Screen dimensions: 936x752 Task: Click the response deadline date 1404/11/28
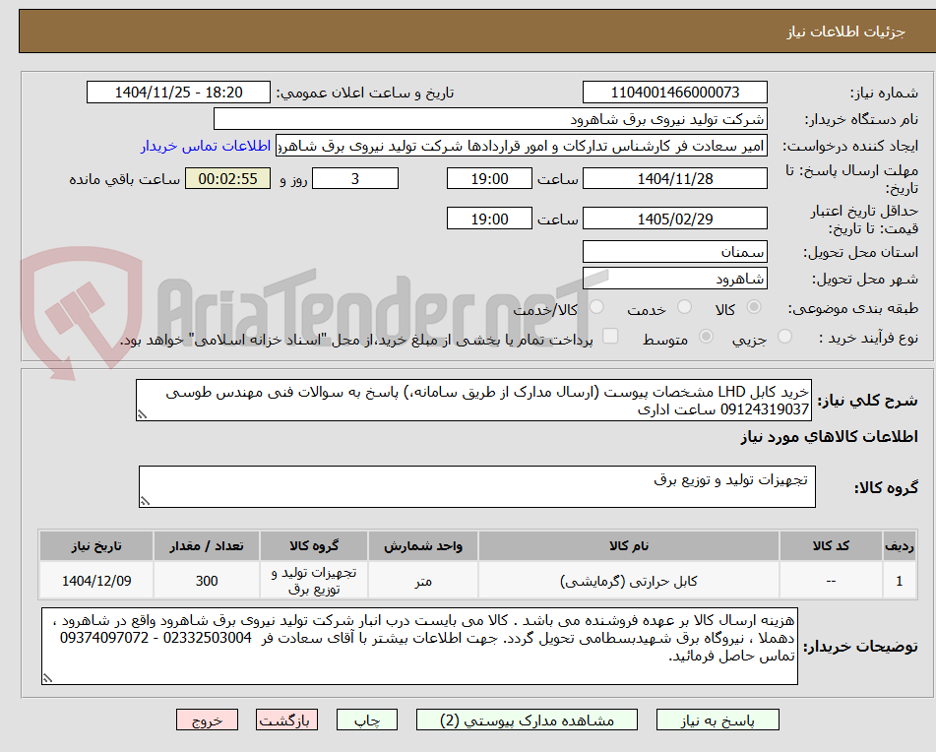(x=674, y=178)
